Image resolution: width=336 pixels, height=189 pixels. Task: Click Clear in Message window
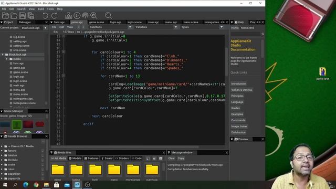172,159
